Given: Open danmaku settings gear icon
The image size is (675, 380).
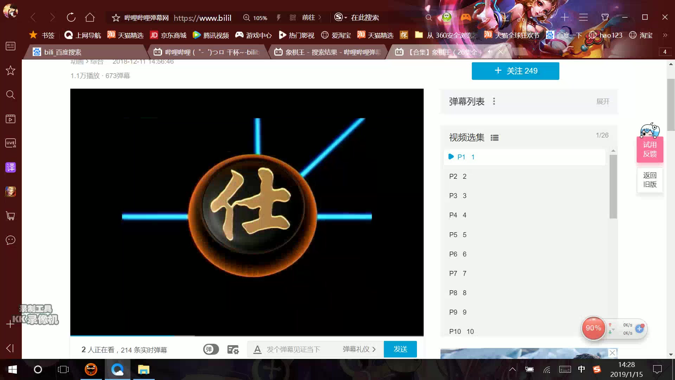Looking at the screenshot, I should pos(233,349).
